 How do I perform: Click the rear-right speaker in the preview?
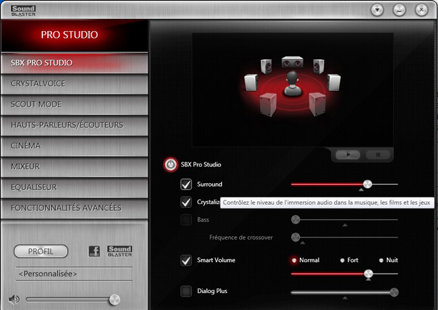point(317,104)
